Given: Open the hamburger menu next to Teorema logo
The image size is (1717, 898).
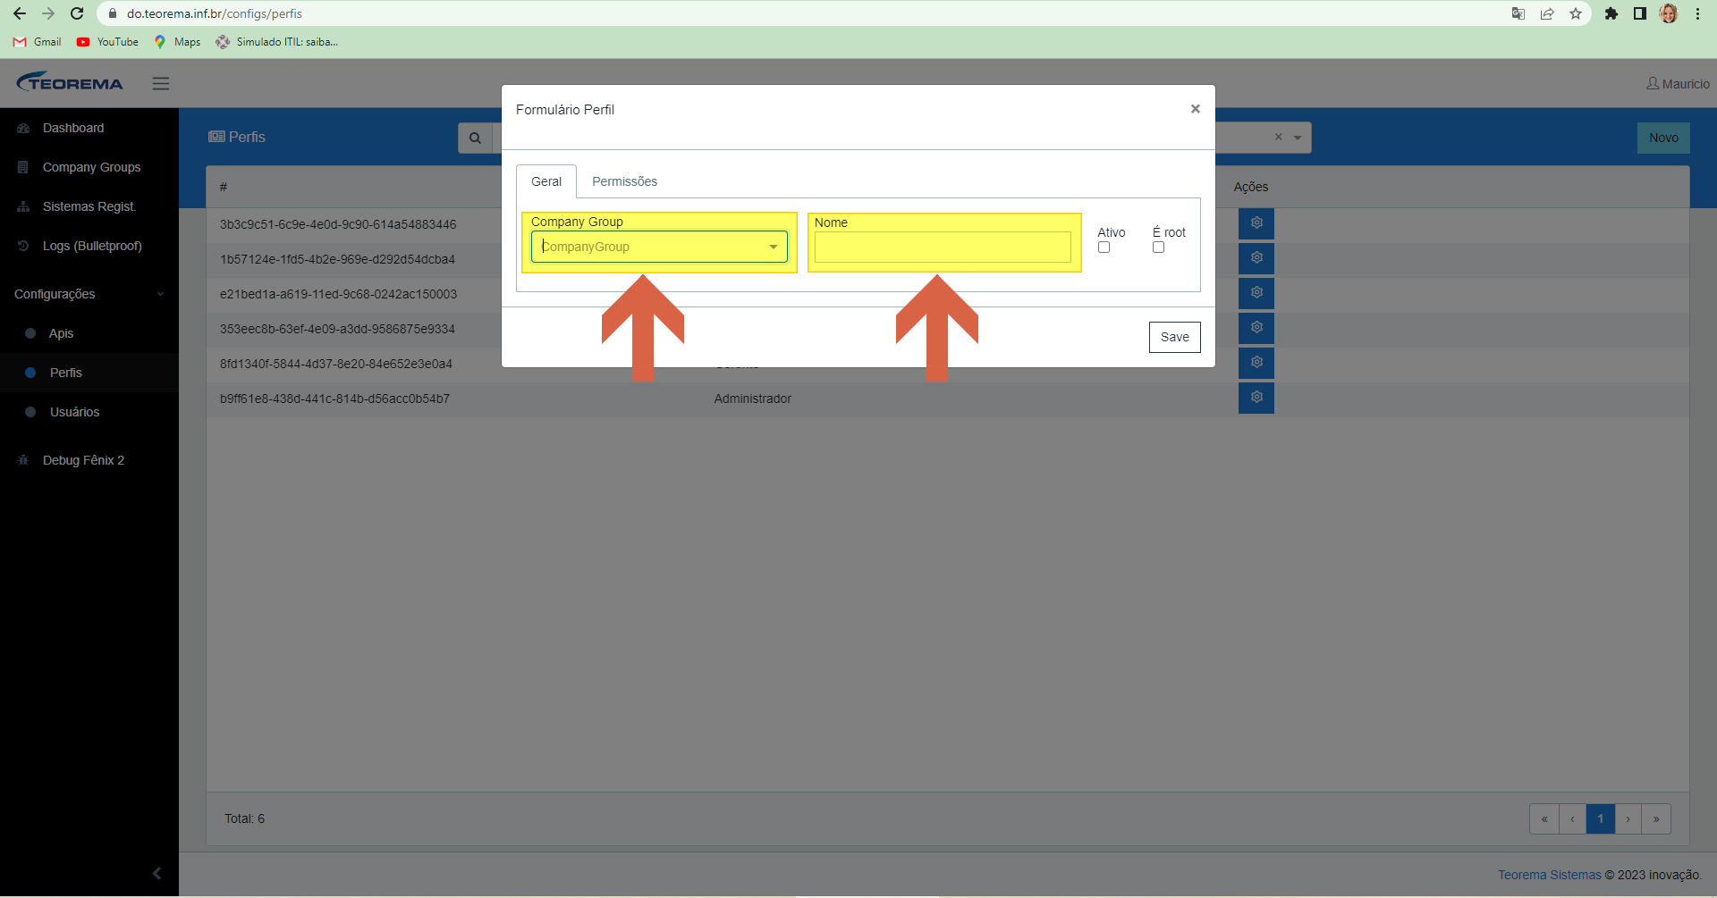Looking at the screenshot, I should coord(161,83).
